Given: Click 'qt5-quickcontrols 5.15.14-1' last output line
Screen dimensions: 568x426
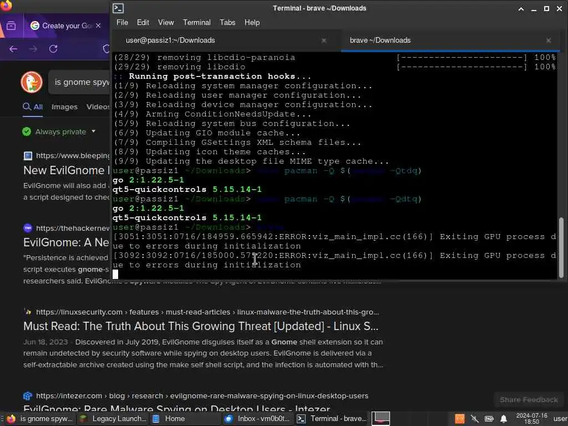Looking at the screenshot, I should (187, 217).
